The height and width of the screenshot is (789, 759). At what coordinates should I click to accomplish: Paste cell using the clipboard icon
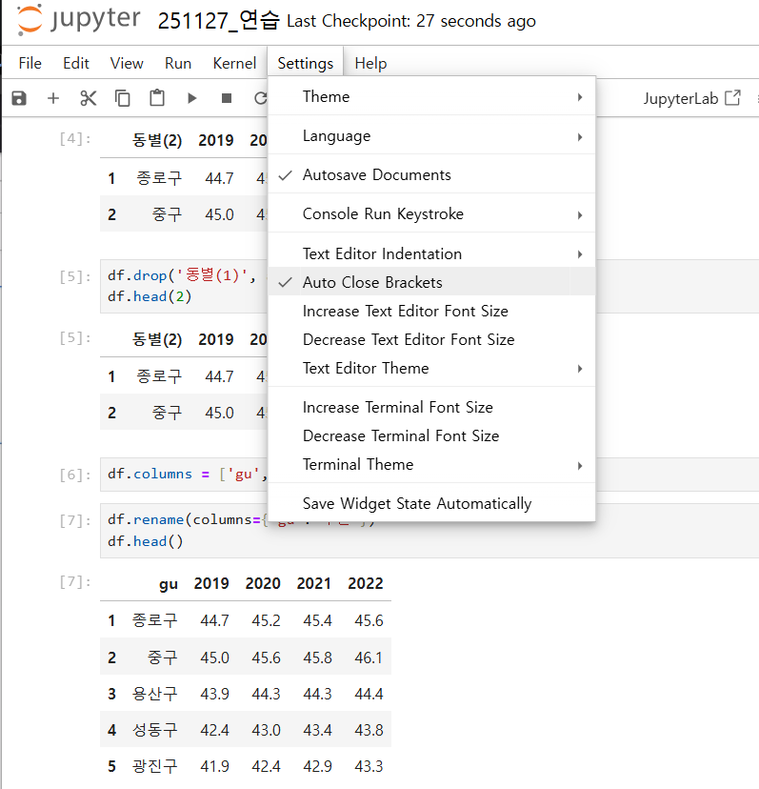(x=157, y=98)
